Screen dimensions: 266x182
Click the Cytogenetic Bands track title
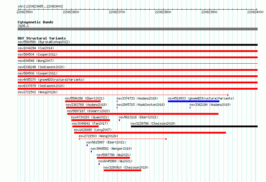(x=36, y=22)
